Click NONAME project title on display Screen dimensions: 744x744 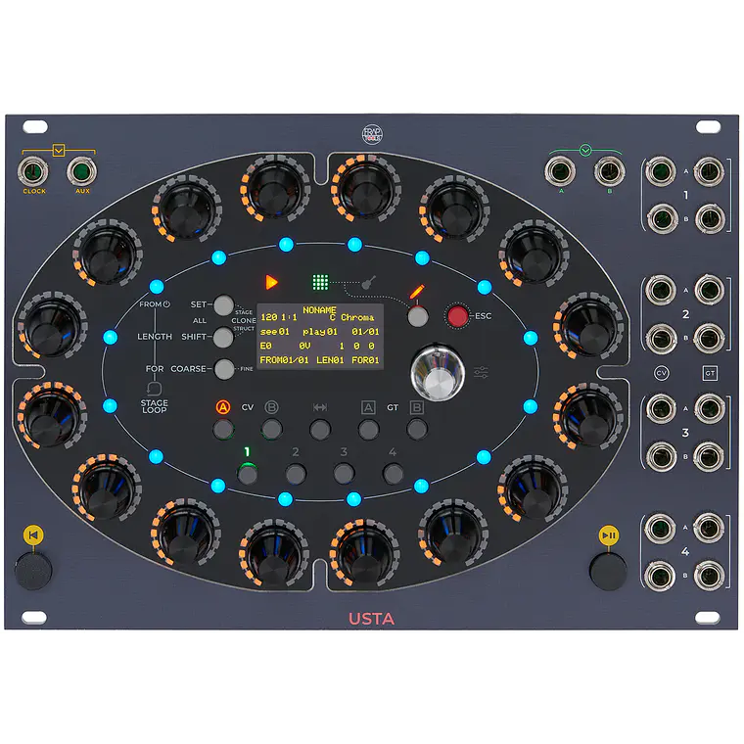tap(319, 310)
